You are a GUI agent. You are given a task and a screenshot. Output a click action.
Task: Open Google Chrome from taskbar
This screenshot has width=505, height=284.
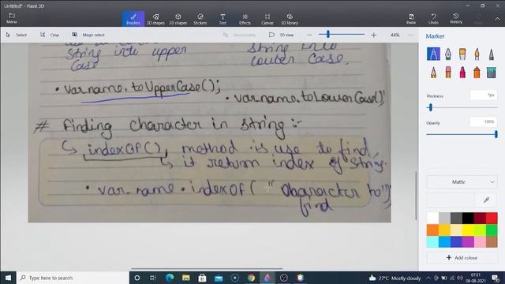coord(251,278)
